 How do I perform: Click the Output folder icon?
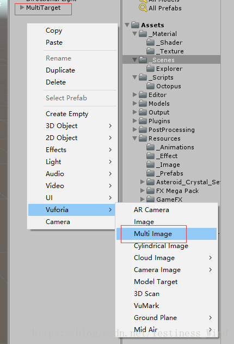pyautogui.click(x=143, y=112)
